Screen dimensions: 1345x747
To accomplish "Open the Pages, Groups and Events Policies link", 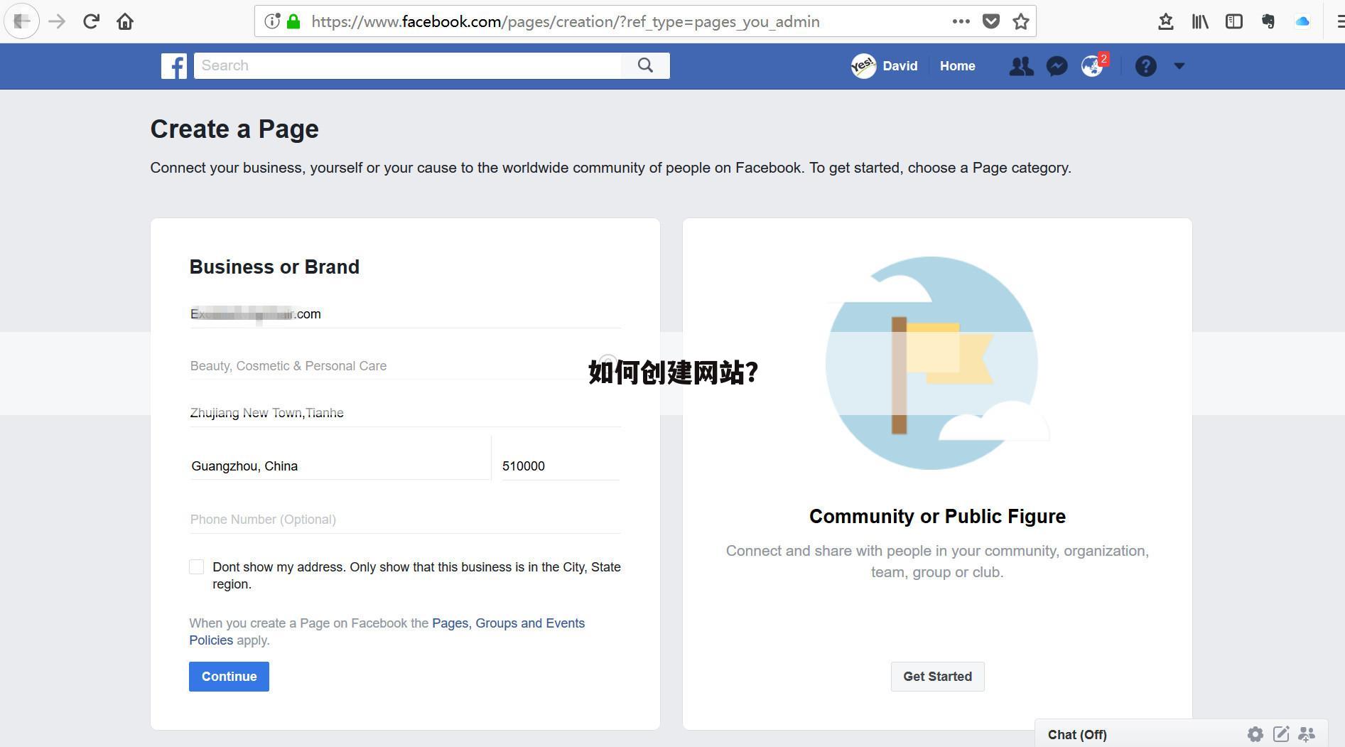I will click(508, 623).
